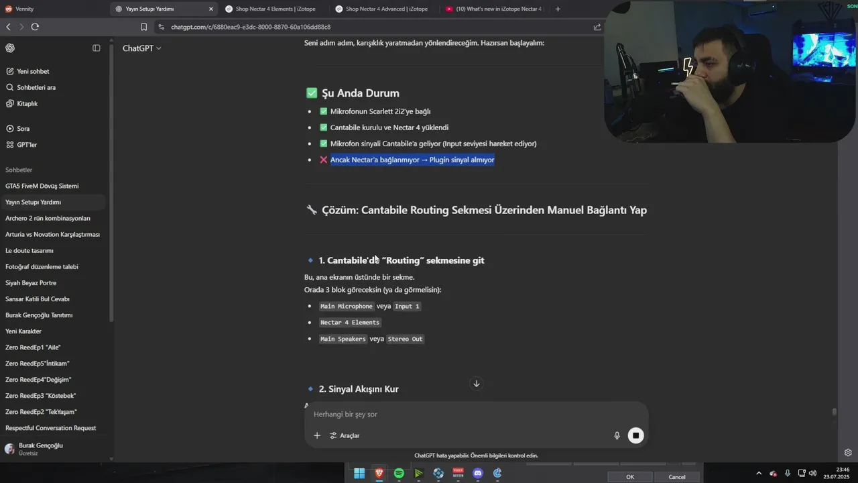858x483 pixels.
Task: Click the browser back arrow
Action: tap(9, 27)
